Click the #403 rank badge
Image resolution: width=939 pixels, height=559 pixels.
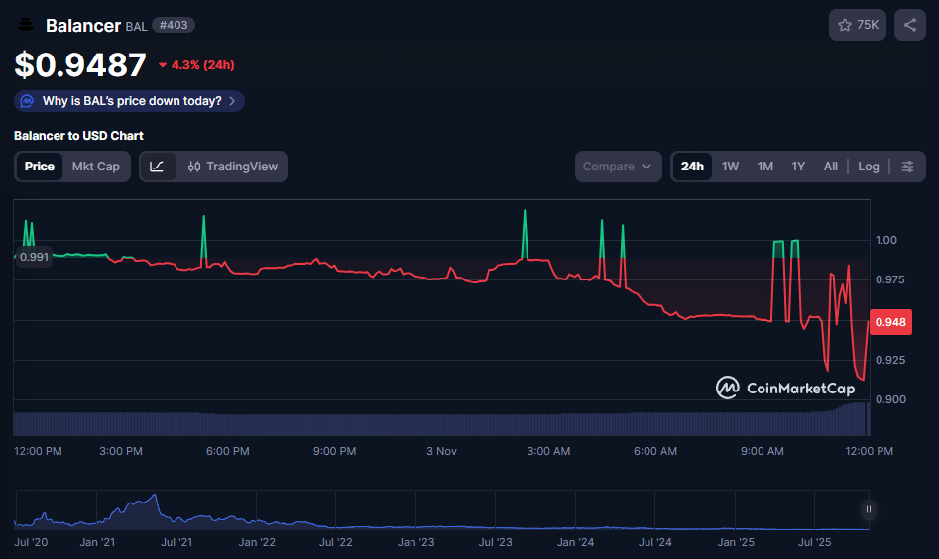174,25
